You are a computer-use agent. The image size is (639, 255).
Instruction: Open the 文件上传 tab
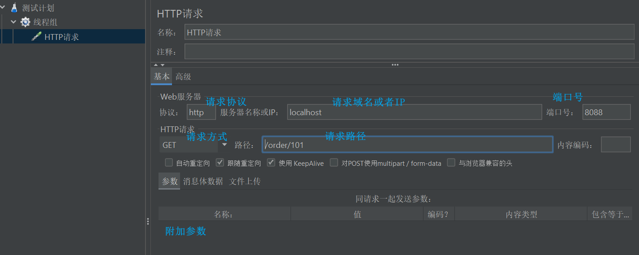pyautogui.click(x=245, y=181)
